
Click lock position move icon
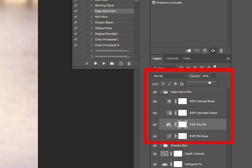(x=176, y=84)
